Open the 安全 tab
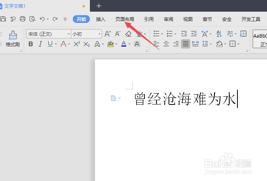Screen dimensions: 267x181 tap(227, 19)
